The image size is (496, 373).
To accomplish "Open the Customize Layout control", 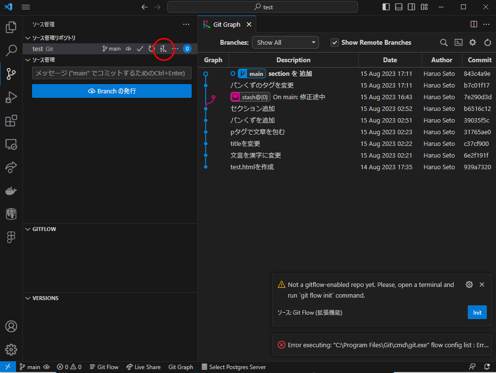I will 424,7.
